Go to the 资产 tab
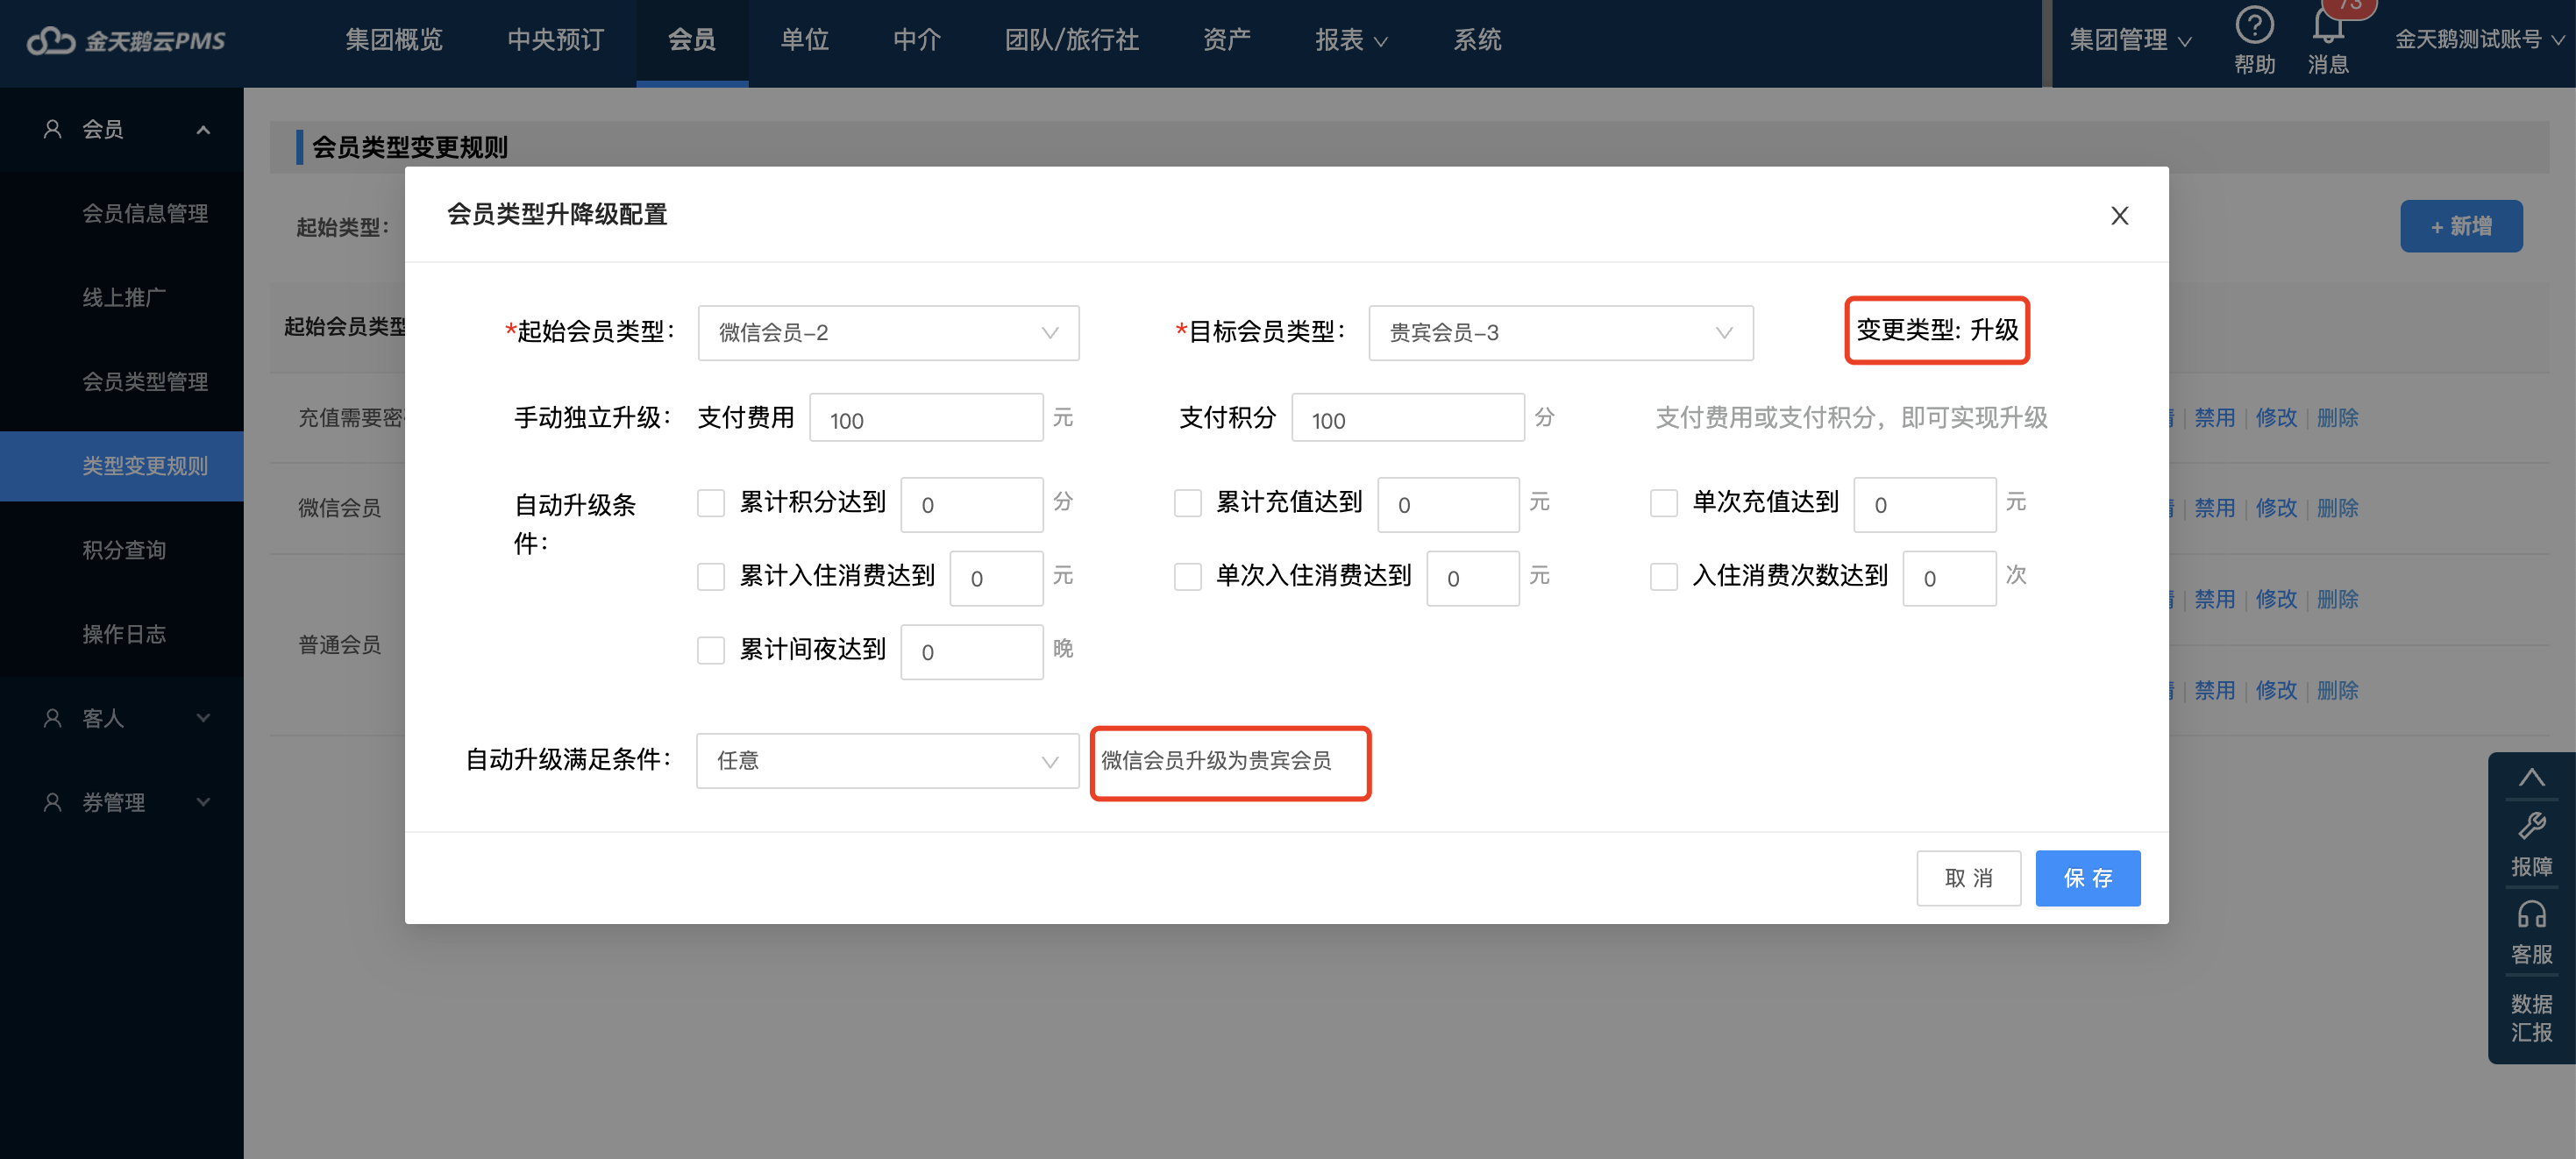Screen dimensions: 2576x1159 point(1227,40)
